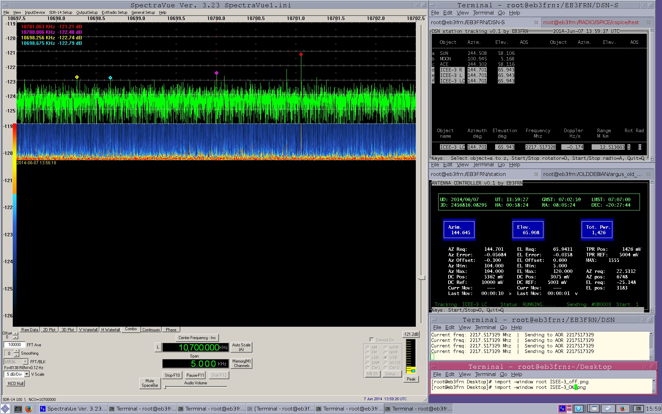Click the L lock button beside center frequency
Image resolution: width=662 pixels, height=414 pixels.
(158, 347)
